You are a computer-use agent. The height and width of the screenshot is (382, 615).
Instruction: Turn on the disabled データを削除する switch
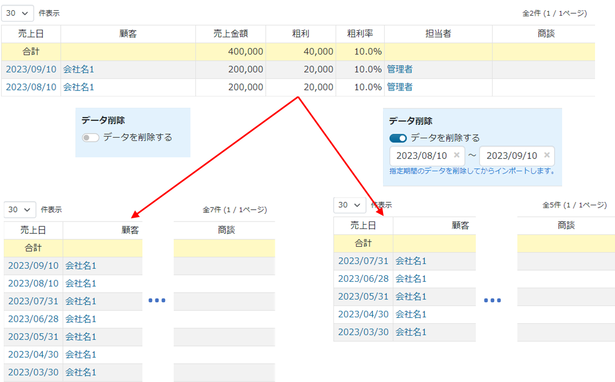point(90,137)
